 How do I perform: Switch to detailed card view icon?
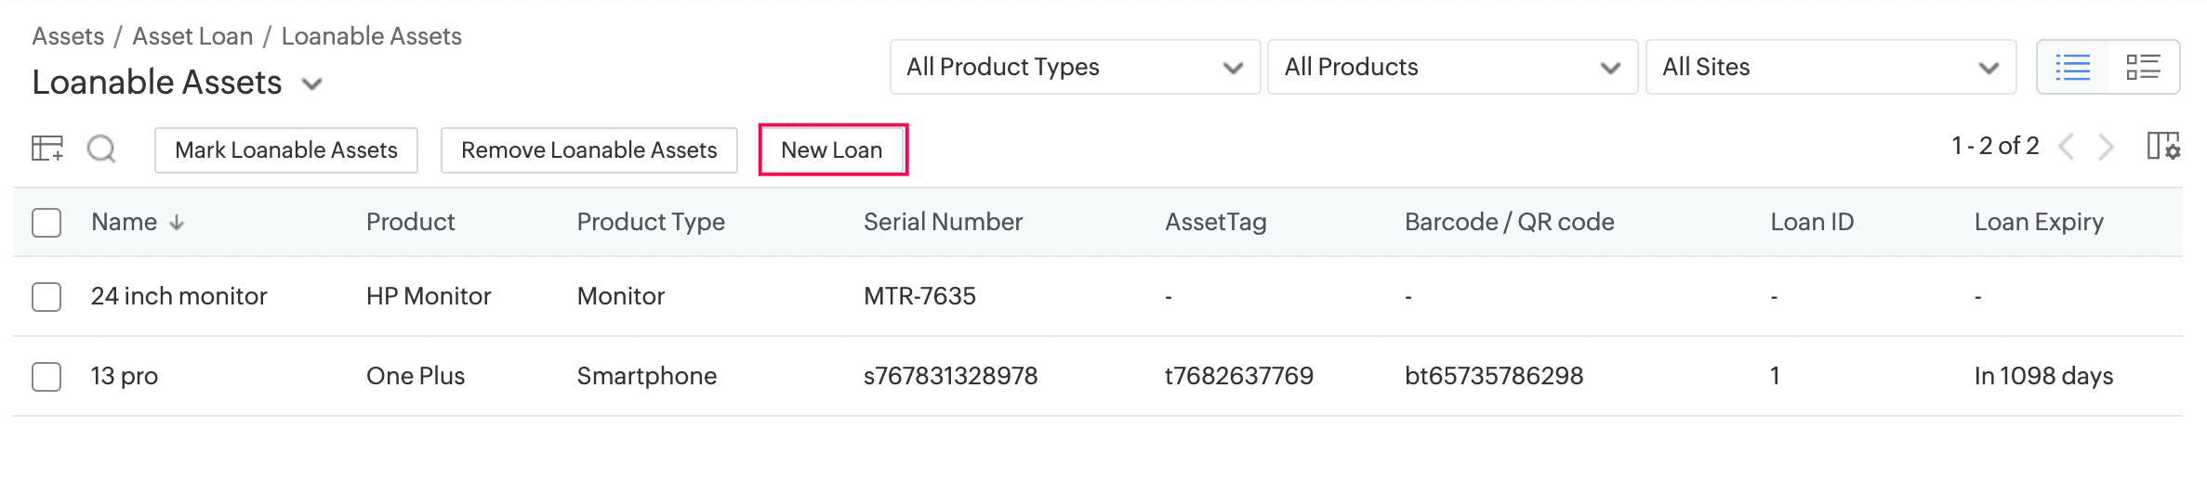[x=2143, y=67]
